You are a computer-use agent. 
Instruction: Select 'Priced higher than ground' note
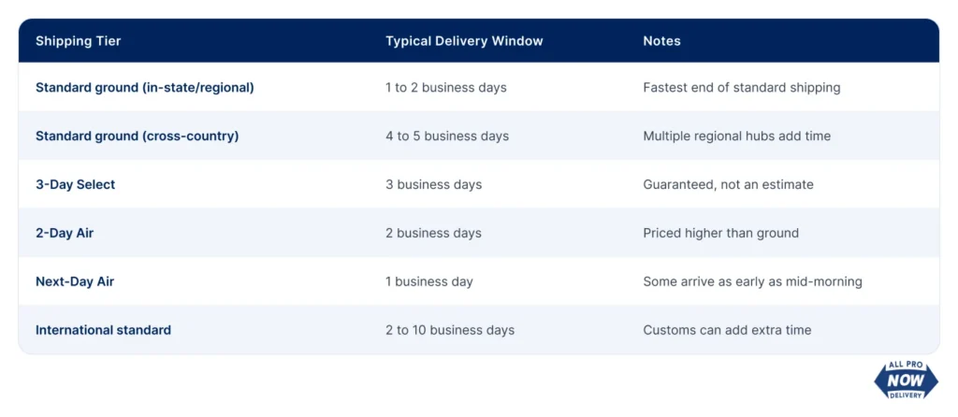pos(721,233)
